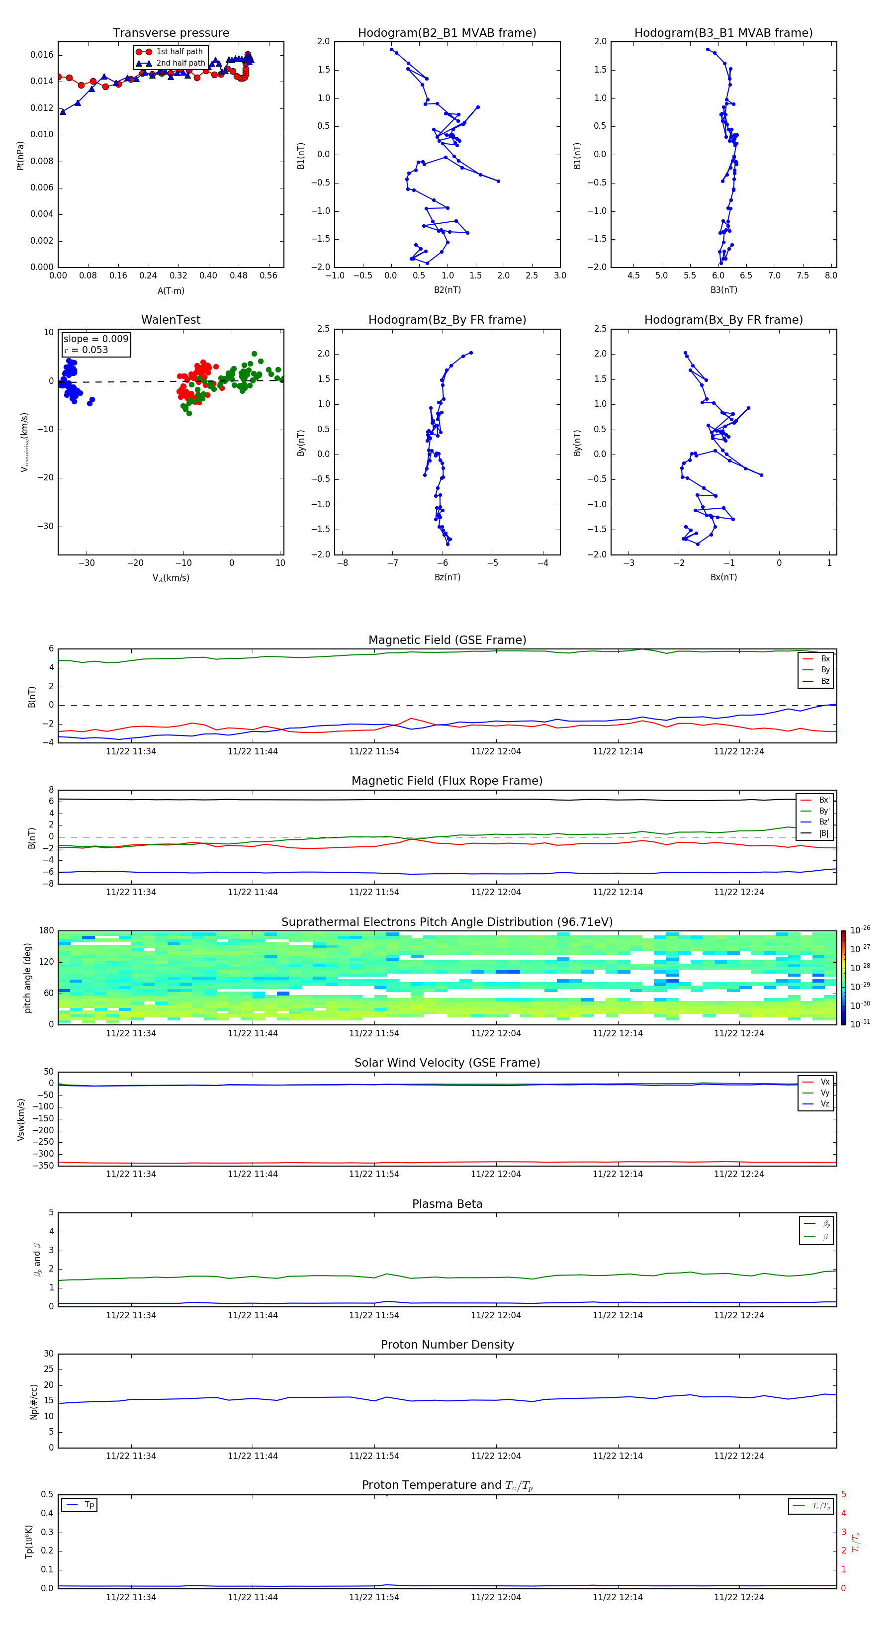
Task: Click the "Np(#/cc)" y-axis label
Action: click(34, 1401)
